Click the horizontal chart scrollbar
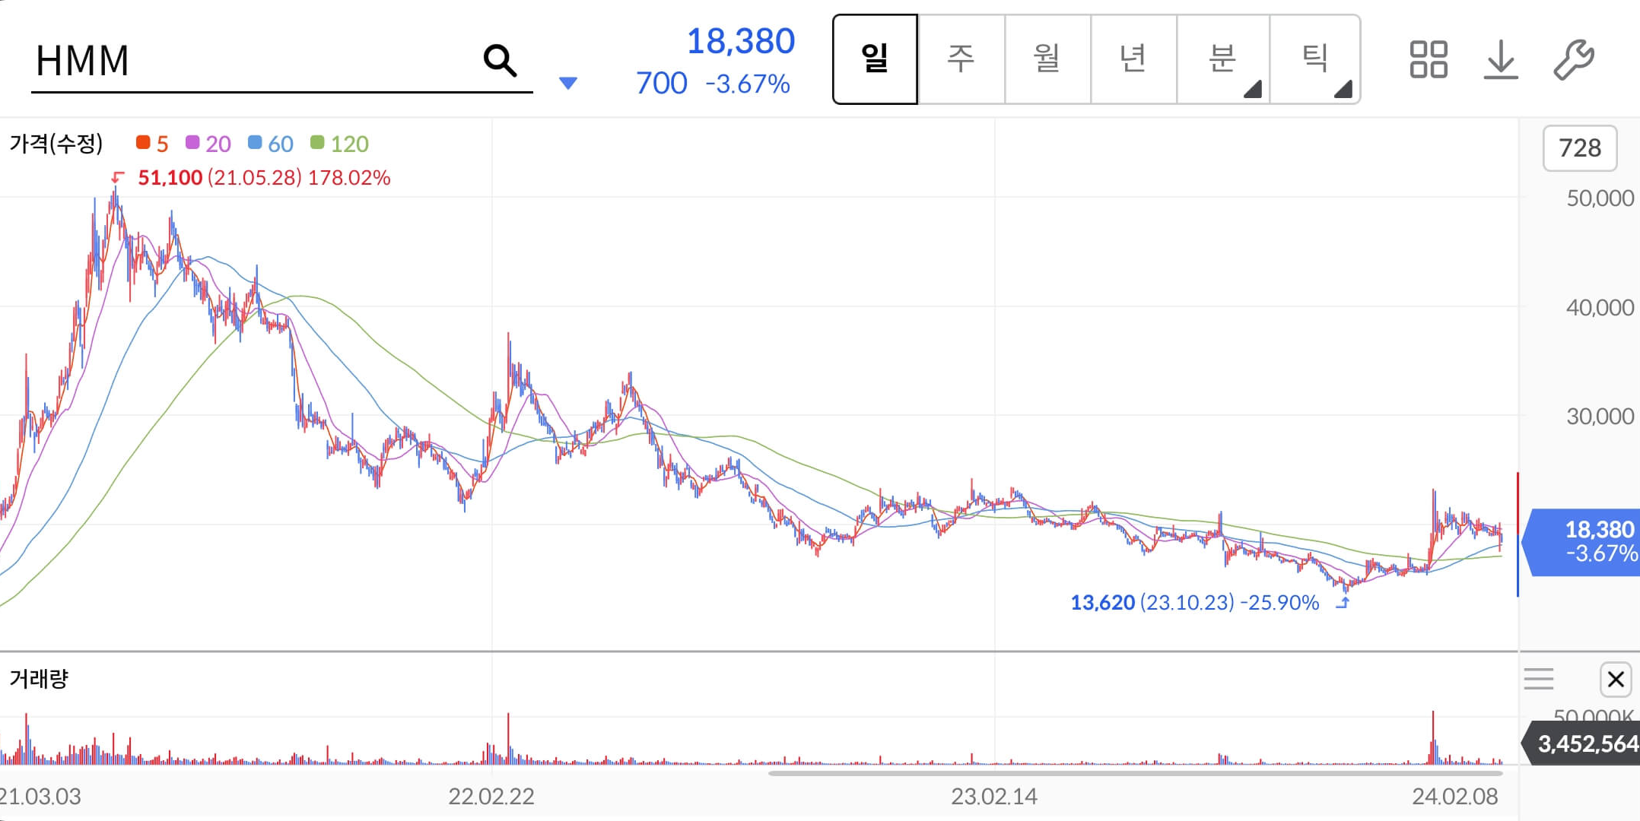1640x821 pixels. tap(1135, 773)
